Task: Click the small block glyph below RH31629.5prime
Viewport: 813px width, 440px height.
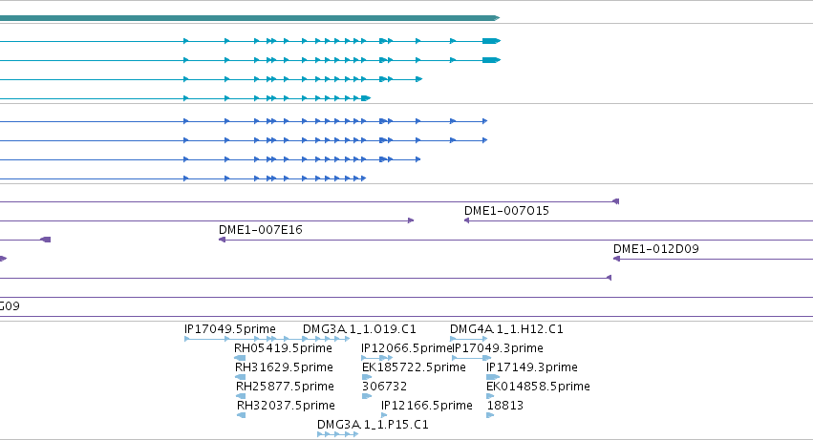Action: coord(241,377)
